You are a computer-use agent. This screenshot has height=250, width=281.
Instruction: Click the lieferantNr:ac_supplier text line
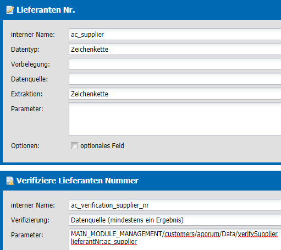point(104,242)
